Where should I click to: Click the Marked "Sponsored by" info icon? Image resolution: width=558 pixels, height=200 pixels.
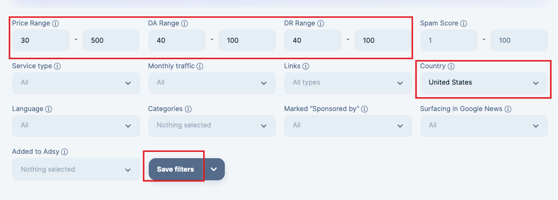point(364,109)
